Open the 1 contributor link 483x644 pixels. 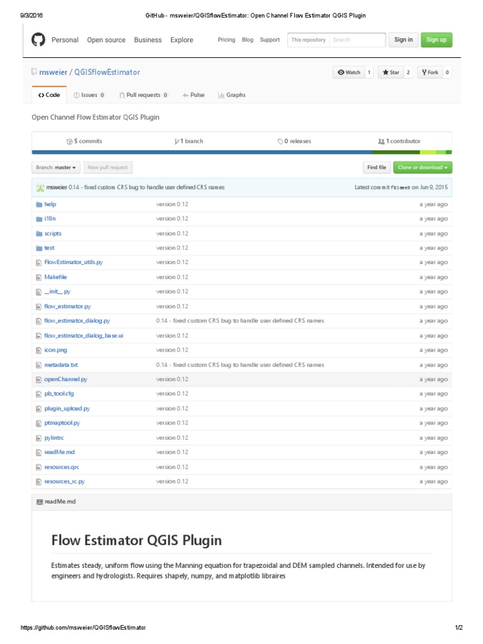click(x=399, y=142)
